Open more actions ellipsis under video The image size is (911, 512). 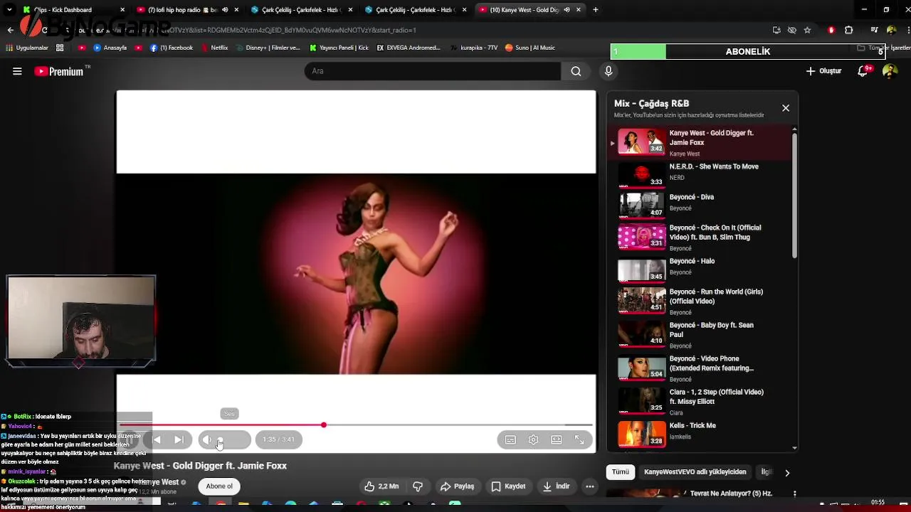(589, 486)
